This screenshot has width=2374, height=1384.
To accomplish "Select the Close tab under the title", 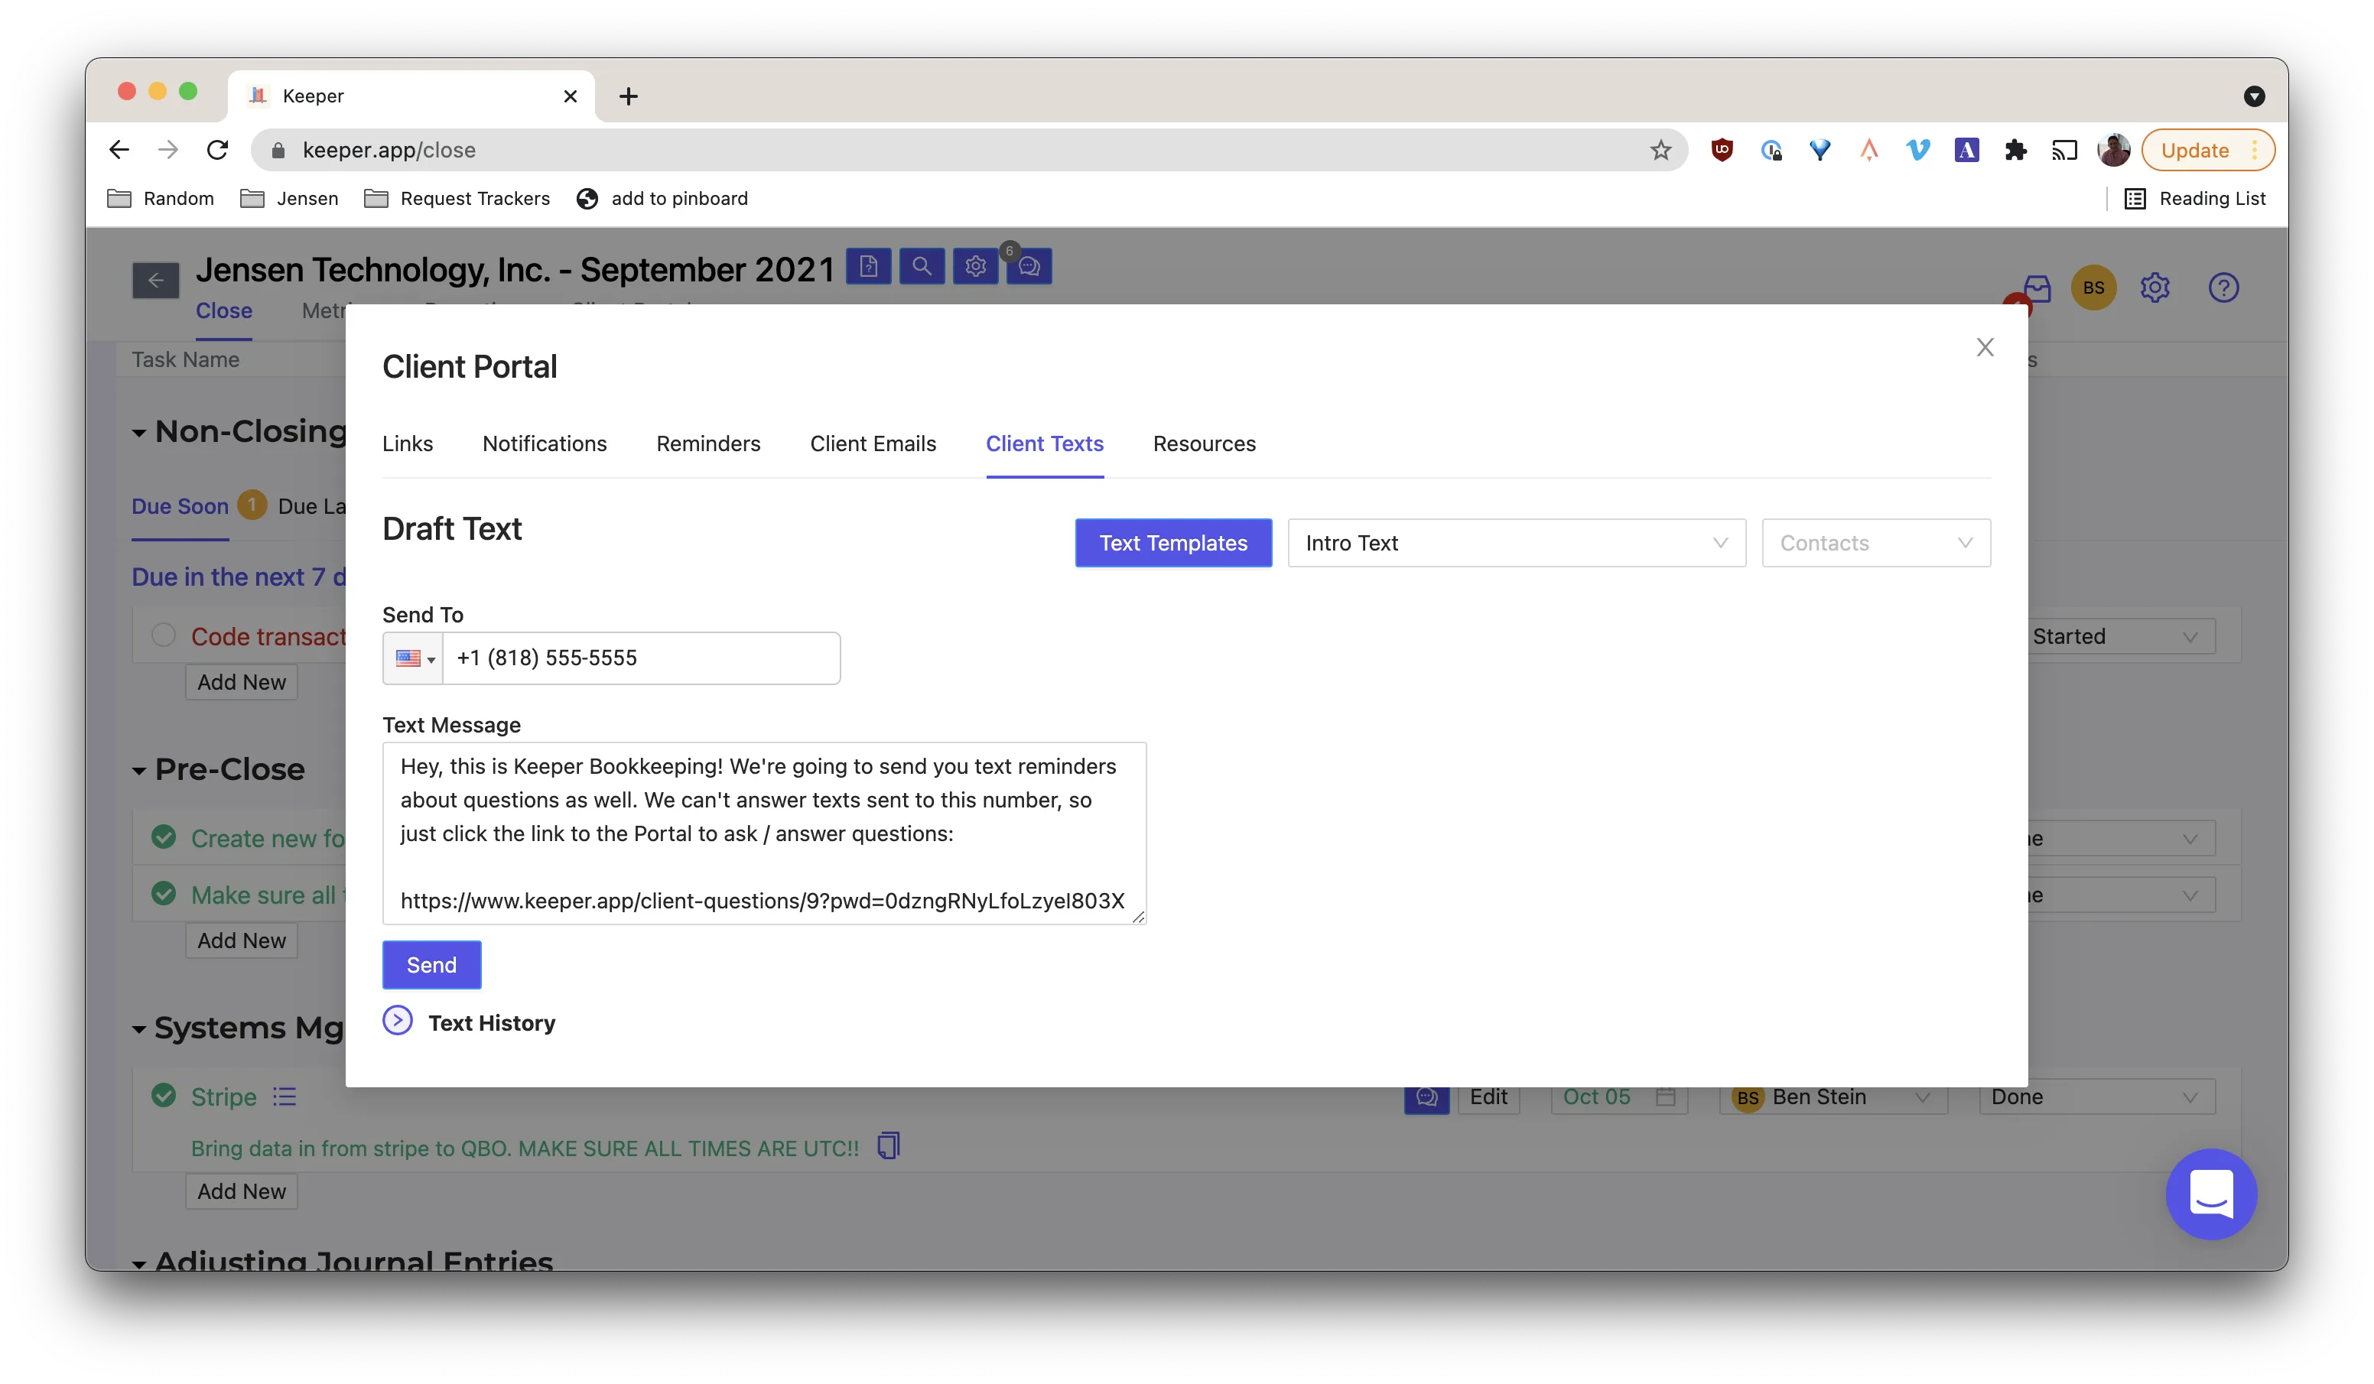I will [x=224, y=311].
